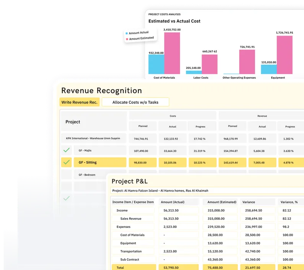Select the Income row in Project P&L
The width and height of the screenshot is (304, 270).
point(133,210)
